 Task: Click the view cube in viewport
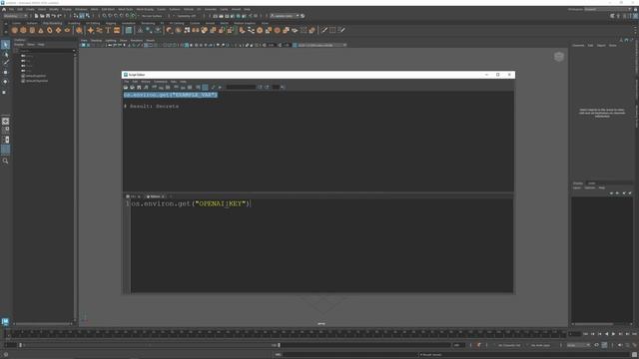tap(559, 57)
